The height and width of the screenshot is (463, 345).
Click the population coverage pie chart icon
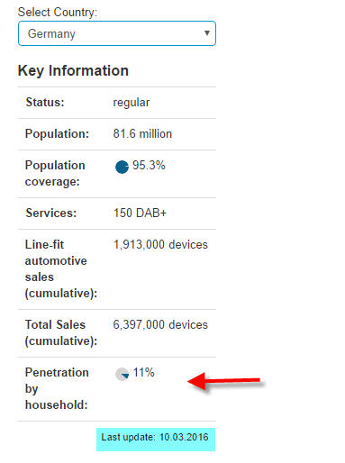(x=122, y=167)
